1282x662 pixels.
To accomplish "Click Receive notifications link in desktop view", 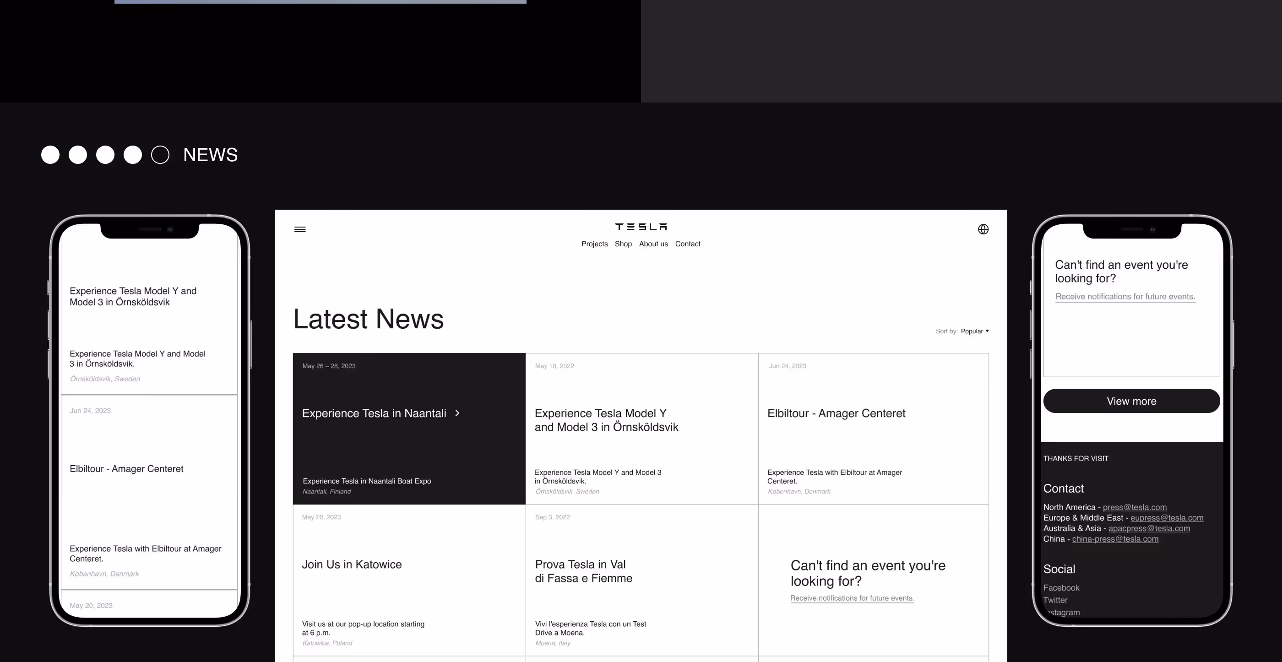I will 852,598.
